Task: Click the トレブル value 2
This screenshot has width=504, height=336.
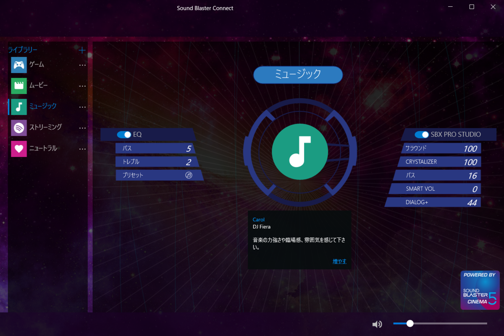Action: pyautogui.click(x=189, y=162)
